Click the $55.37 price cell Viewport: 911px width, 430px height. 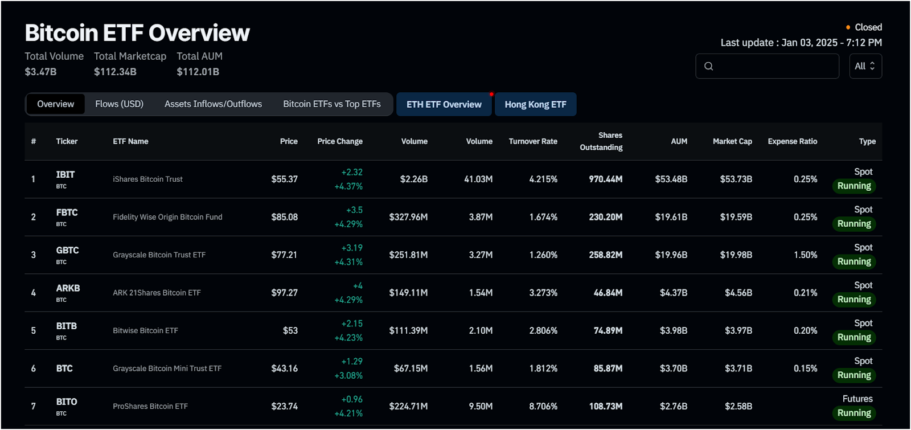tap(284, 179)
